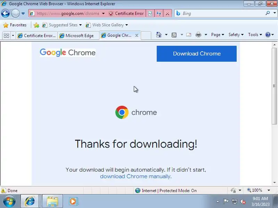Click the scroll up arrow of page scrollbar
Viewport: 278px width, 208px height.
[275, 45]
